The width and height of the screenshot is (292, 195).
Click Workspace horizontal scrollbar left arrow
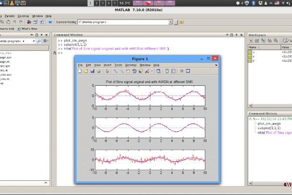tap(251, 106)
